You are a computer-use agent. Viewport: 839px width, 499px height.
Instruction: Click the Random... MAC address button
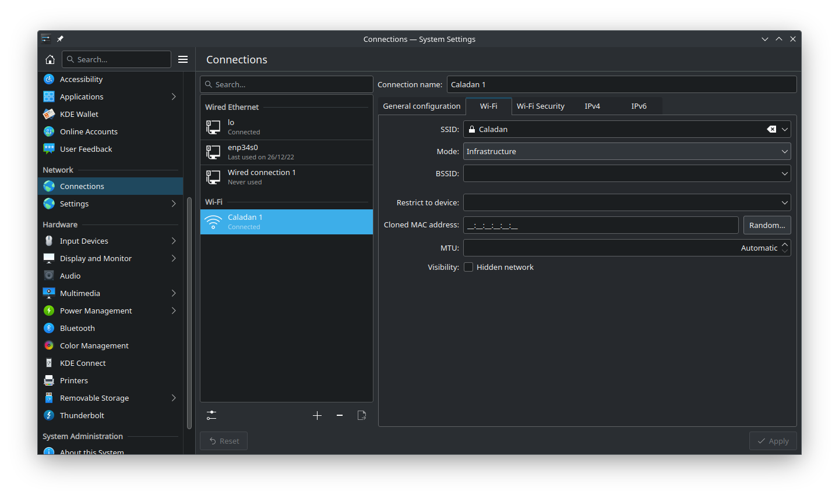(767, 225)
